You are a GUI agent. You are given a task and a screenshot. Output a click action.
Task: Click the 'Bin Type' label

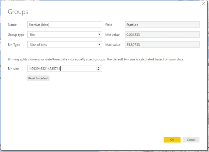(14, 45)
